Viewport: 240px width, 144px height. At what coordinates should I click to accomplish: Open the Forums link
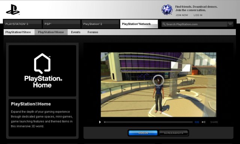pos(93,32)
